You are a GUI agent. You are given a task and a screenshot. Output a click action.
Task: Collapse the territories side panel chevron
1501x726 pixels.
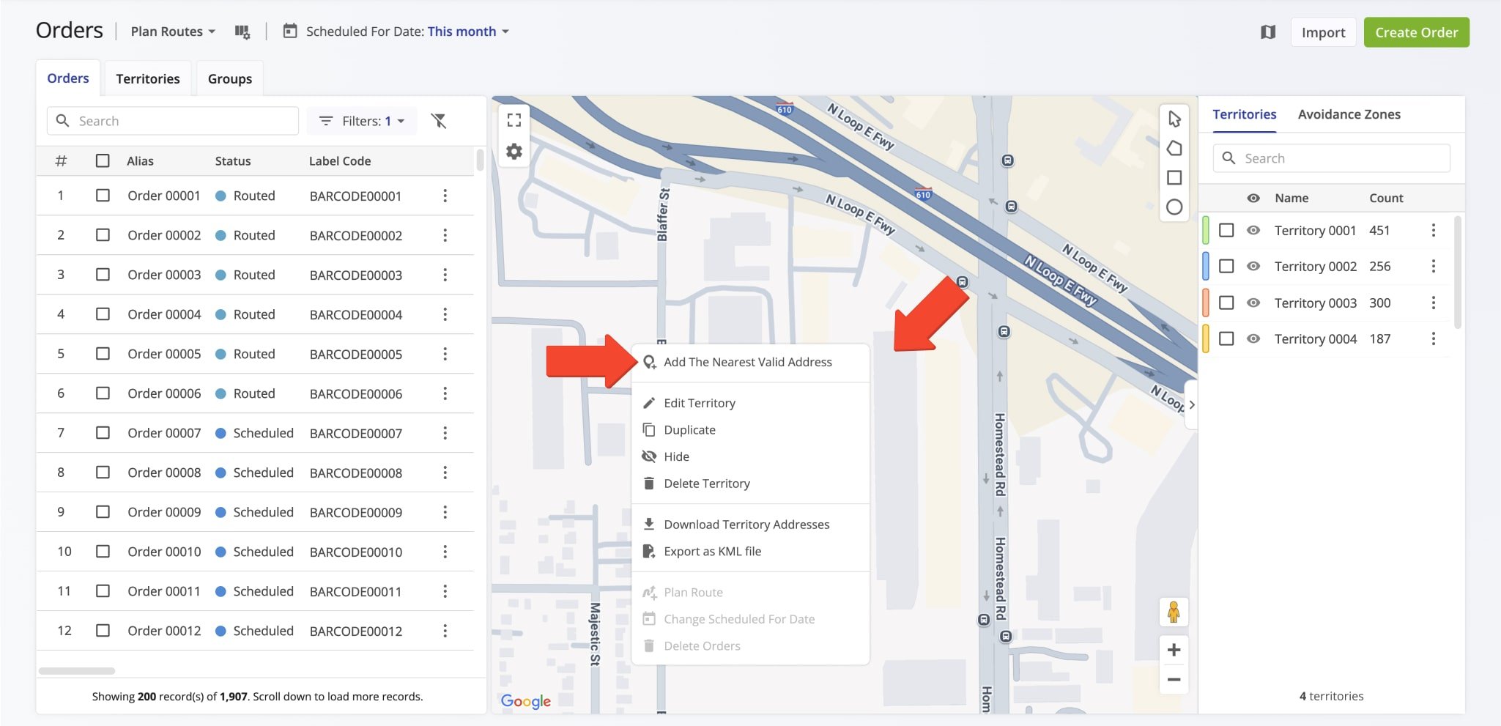coord(1191,404)
